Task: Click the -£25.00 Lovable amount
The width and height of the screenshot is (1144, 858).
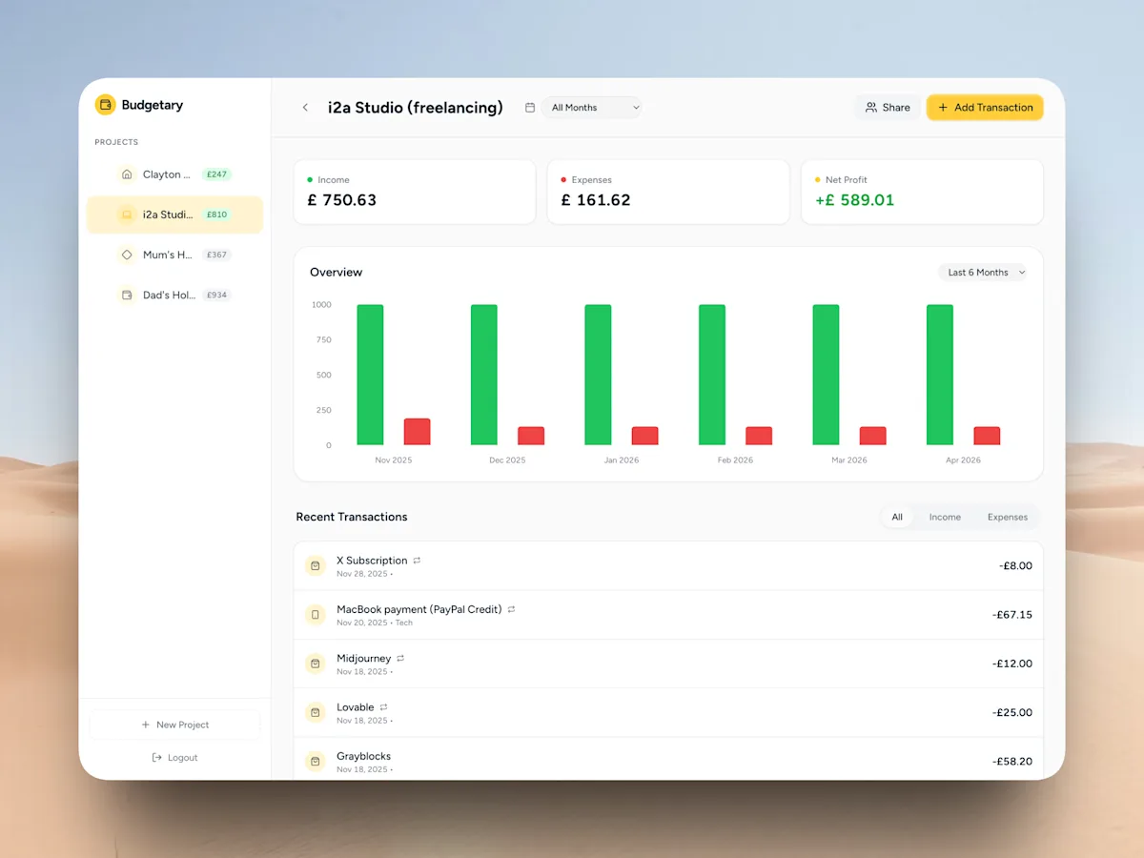Action: click(1012, 712)
